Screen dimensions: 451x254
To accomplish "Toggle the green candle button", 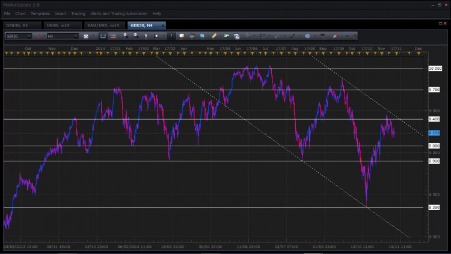I will 171,36.
